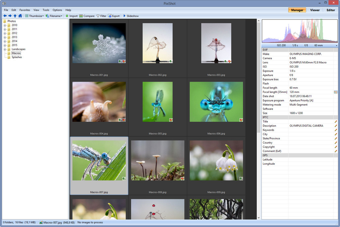Click the red pencil badge on Macros-008

[183, 179]
